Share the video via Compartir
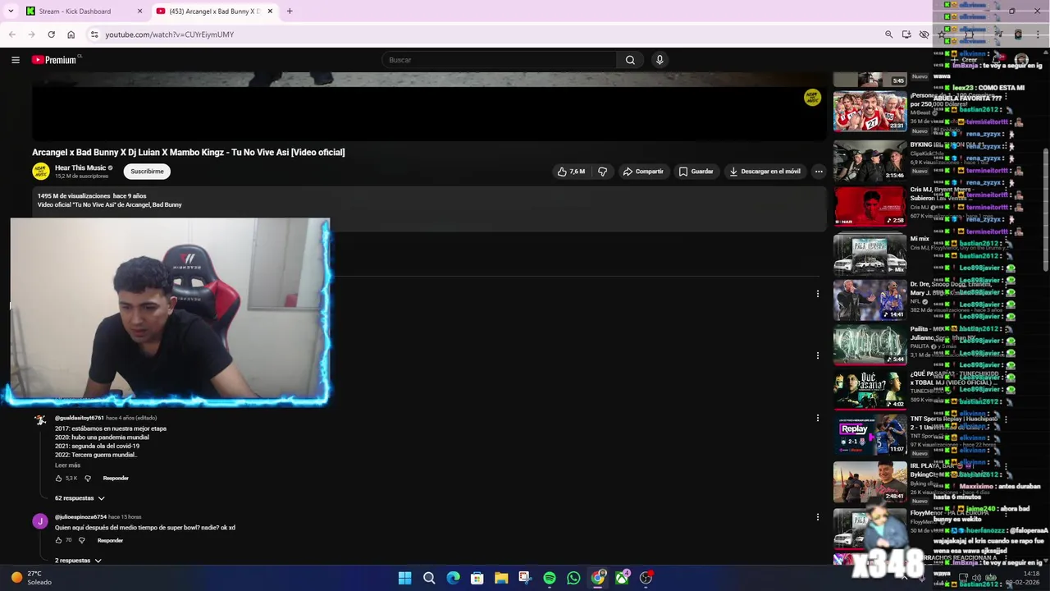Image resolution: width=1050 pixels, height=591 pixels. pyautogui.click(x=643, y=172)
